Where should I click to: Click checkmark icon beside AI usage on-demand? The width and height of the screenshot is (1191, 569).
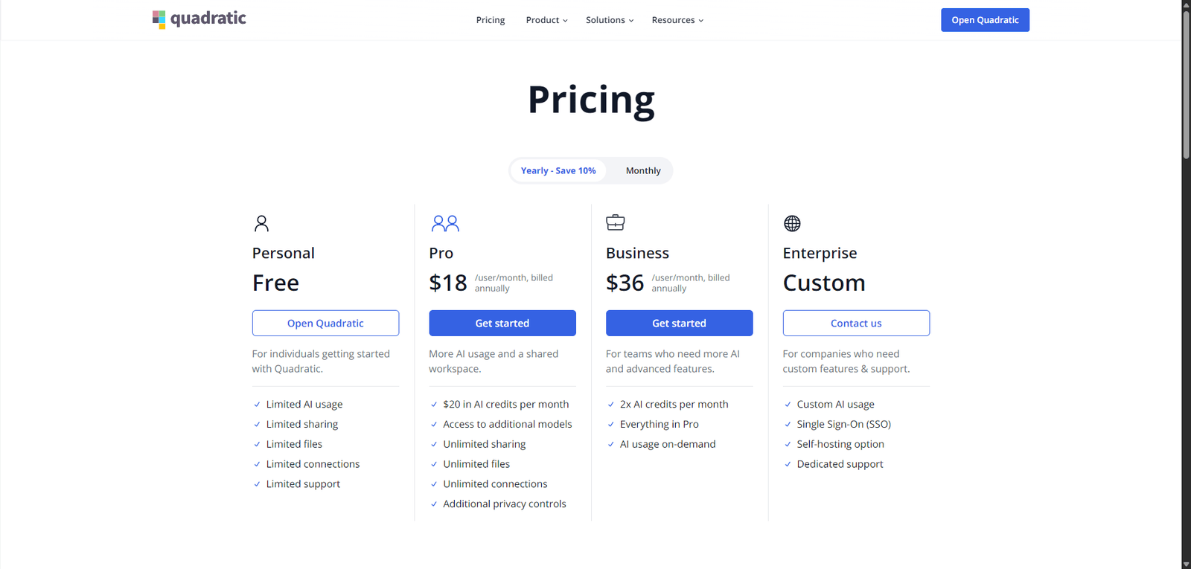tap(611, 445)
